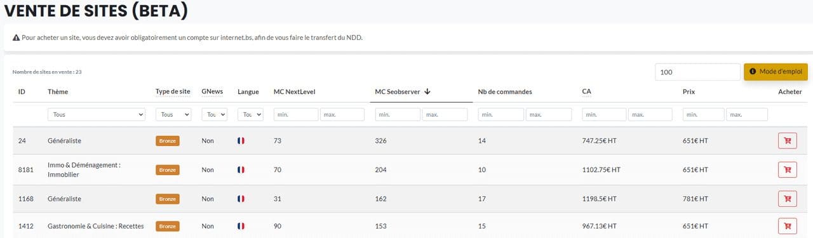
Task: Sort by Type de site header
Action: coord(173,91)
